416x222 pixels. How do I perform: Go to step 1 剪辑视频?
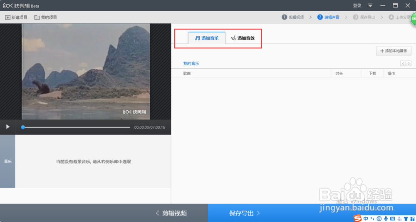(x=292, y=17)
